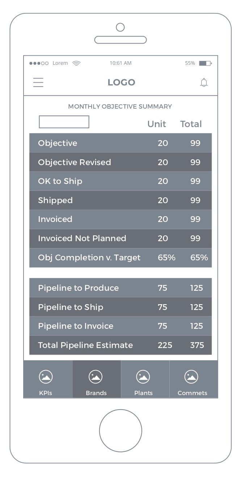Image resolution: width=241 pixels, height=478 pixels.
Task: Tap the Commets tab image icon
Action: [191, 377]
